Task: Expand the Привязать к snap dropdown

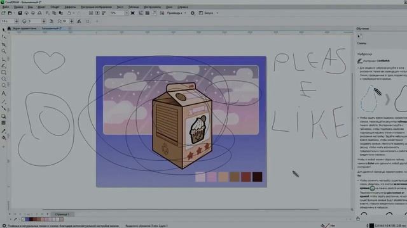Action: coord(185,13)
